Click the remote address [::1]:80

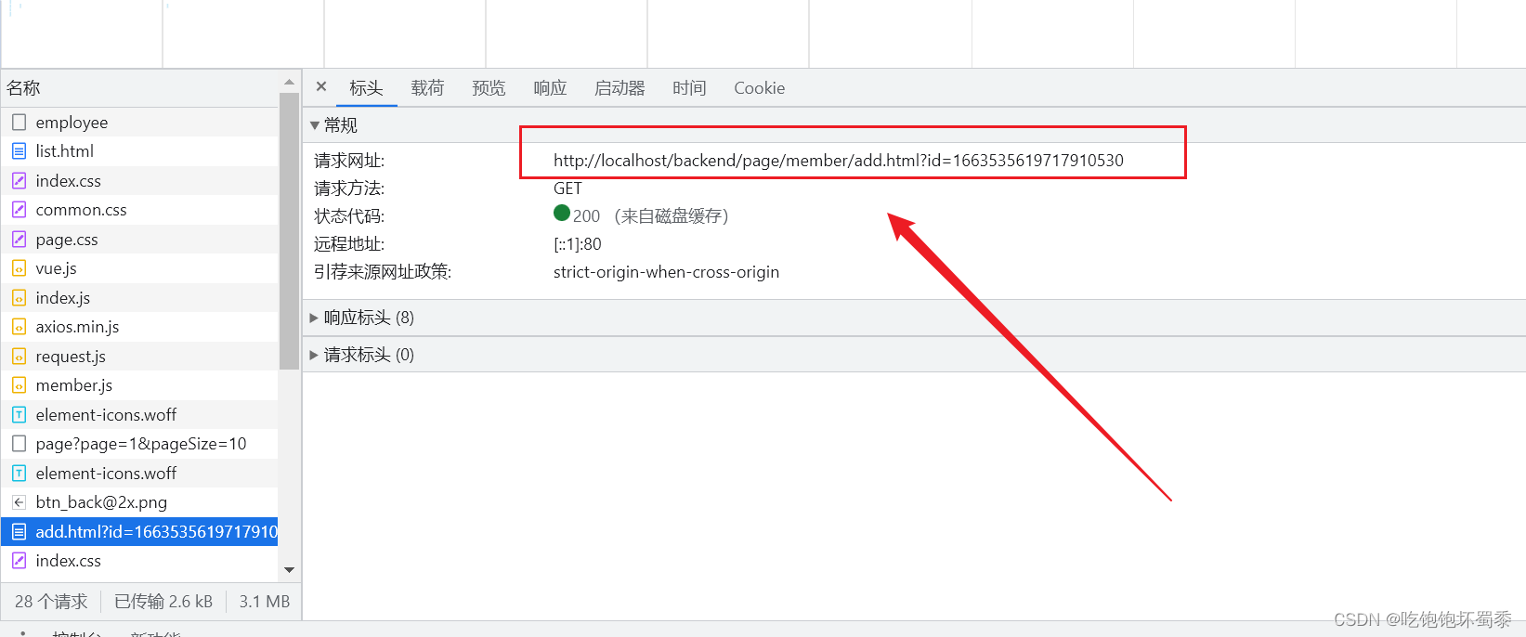pos(577,243)
